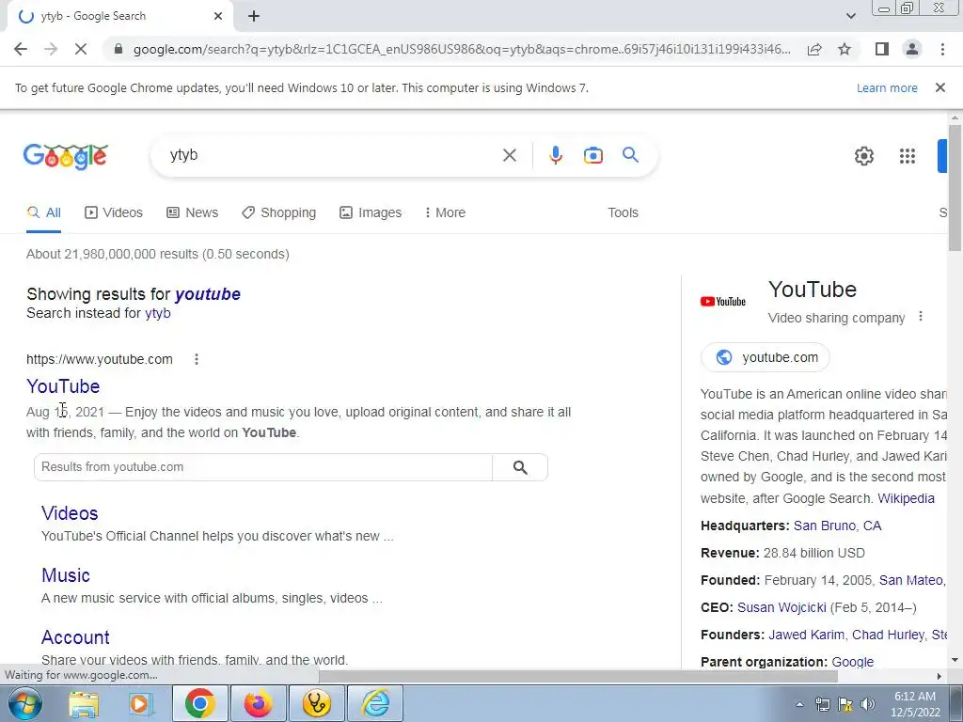Close the ytyb Google Search tab
The image size is (963, 722).
[218, 17]
